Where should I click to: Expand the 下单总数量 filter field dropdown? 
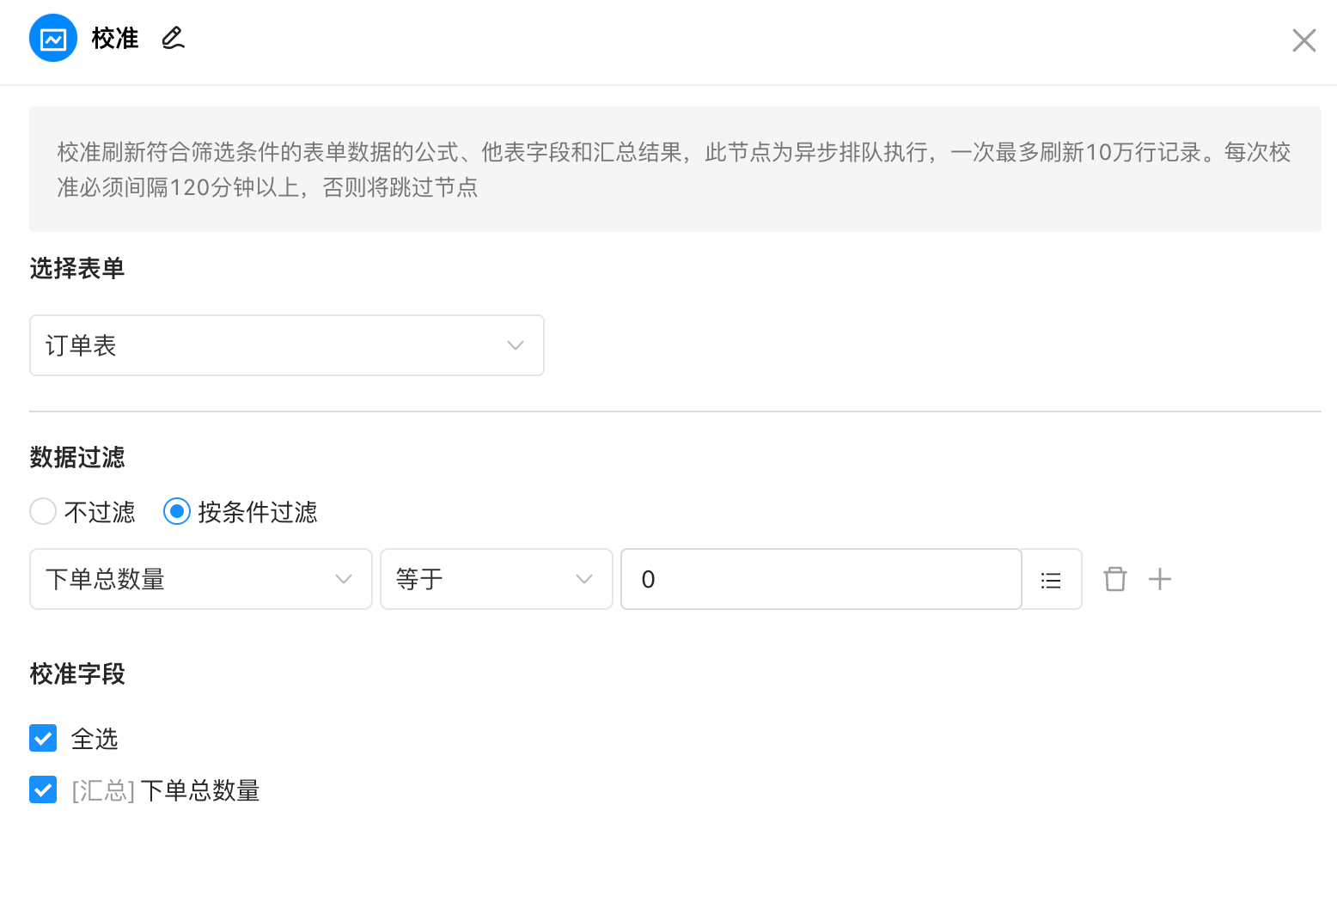[189, 579]
